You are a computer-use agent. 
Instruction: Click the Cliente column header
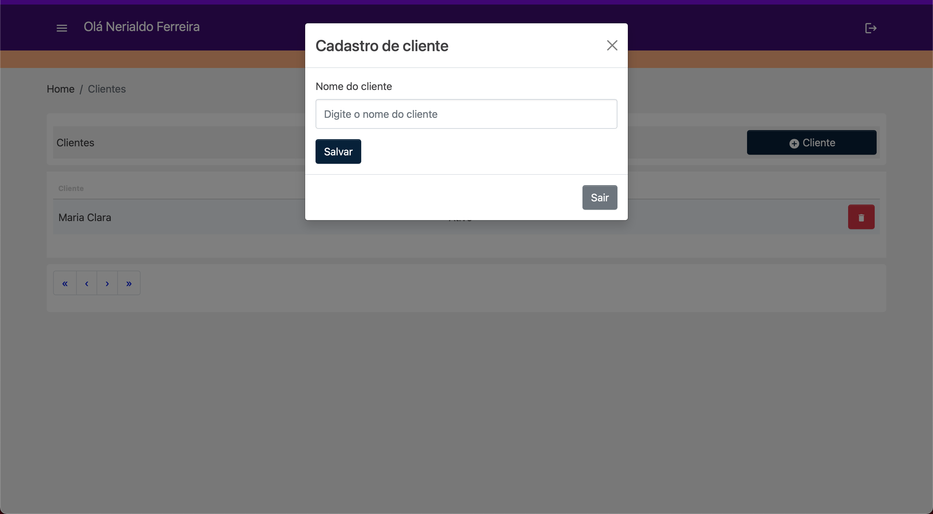[x=71, y=188]
